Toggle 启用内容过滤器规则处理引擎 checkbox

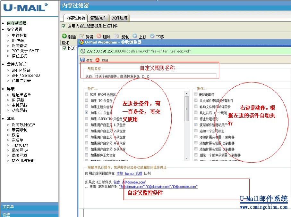tap(64, 26)
